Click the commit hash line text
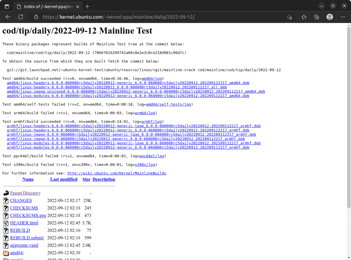Screen dimensions: 351x260 [96, 53]
